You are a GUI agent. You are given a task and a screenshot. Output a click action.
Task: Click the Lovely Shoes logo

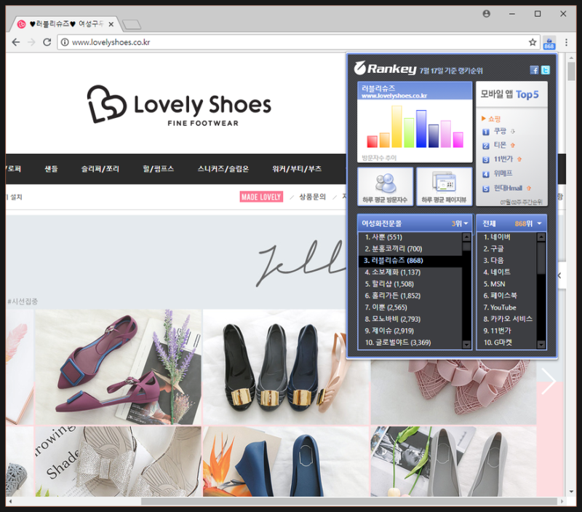pyautogui.click(x=180, y=105)
